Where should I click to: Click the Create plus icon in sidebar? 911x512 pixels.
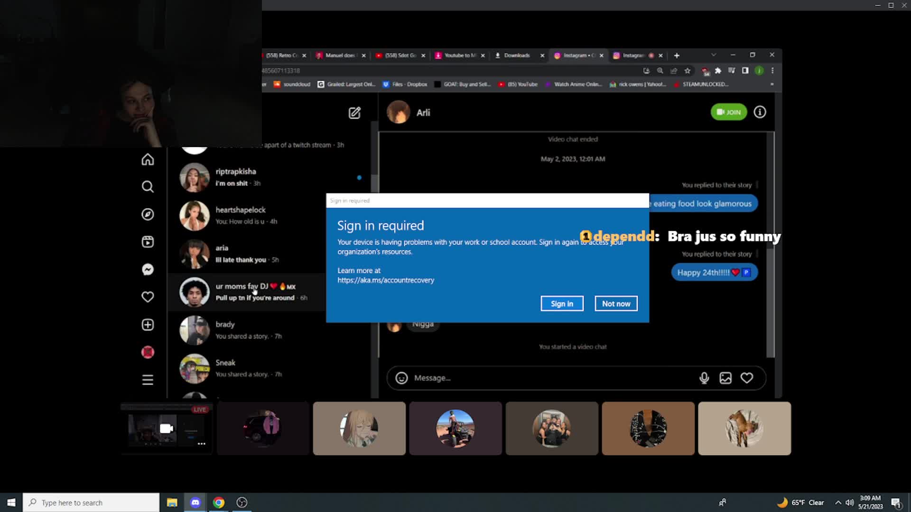[x=148, y=325]
